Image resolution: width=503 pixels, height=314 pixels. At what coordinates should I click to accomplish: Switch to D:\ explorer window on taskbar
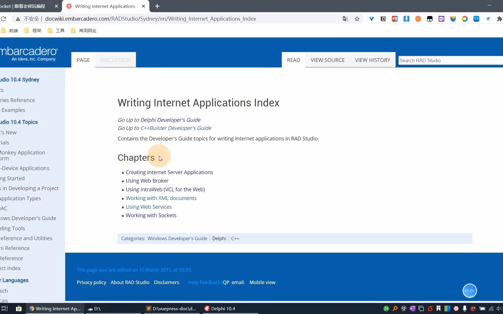113,308
